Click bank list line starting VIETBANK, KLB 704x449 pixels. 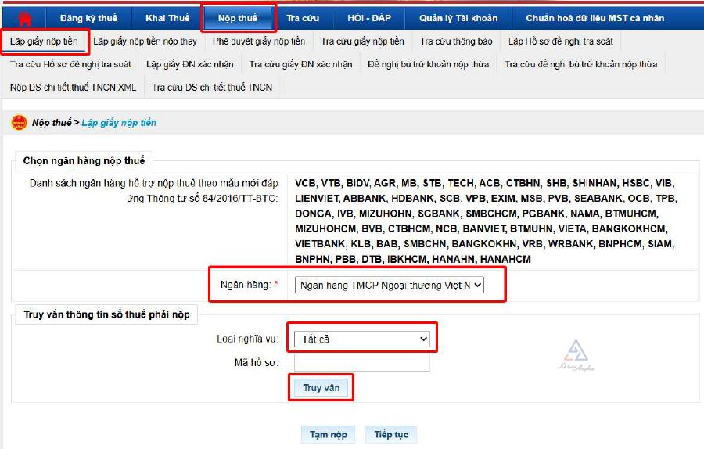(x=484, y=244)
